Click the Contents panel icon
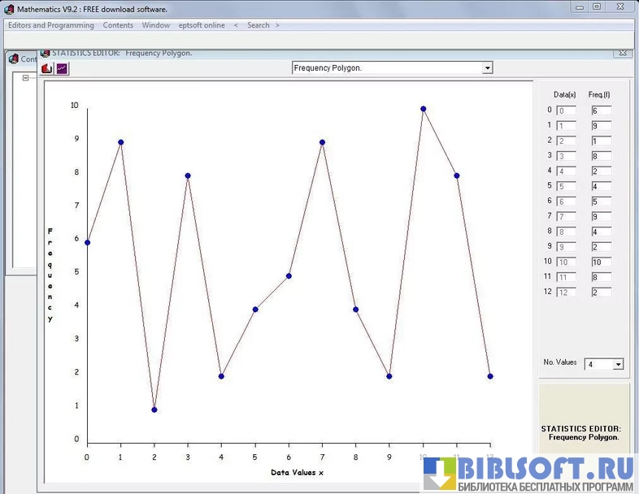Image resolution: width=639 pixels, height=494 pixels. point(13,58)
